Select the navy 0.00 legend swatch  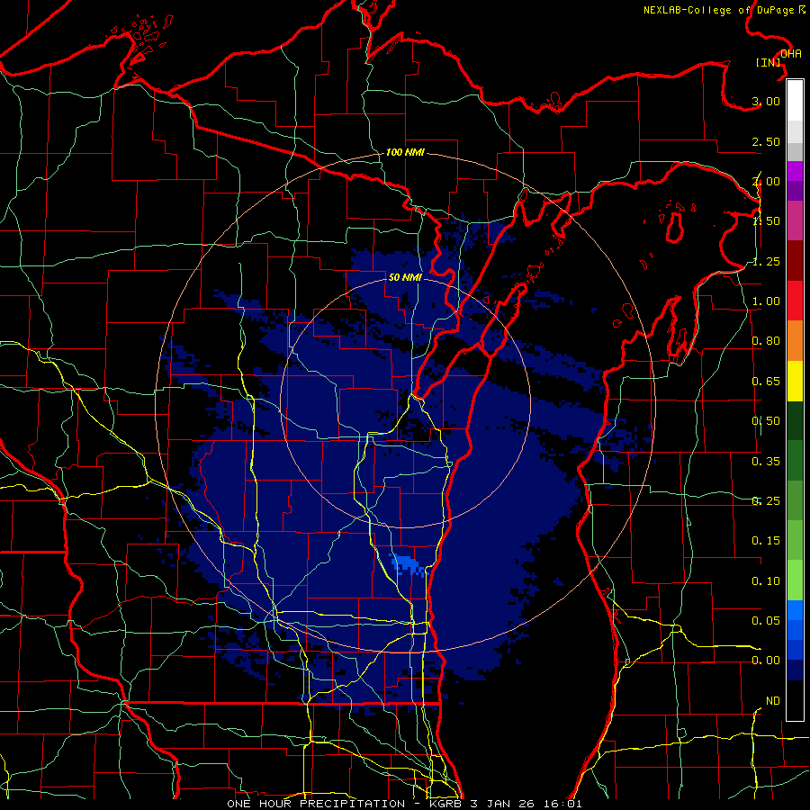click(795, 670)
